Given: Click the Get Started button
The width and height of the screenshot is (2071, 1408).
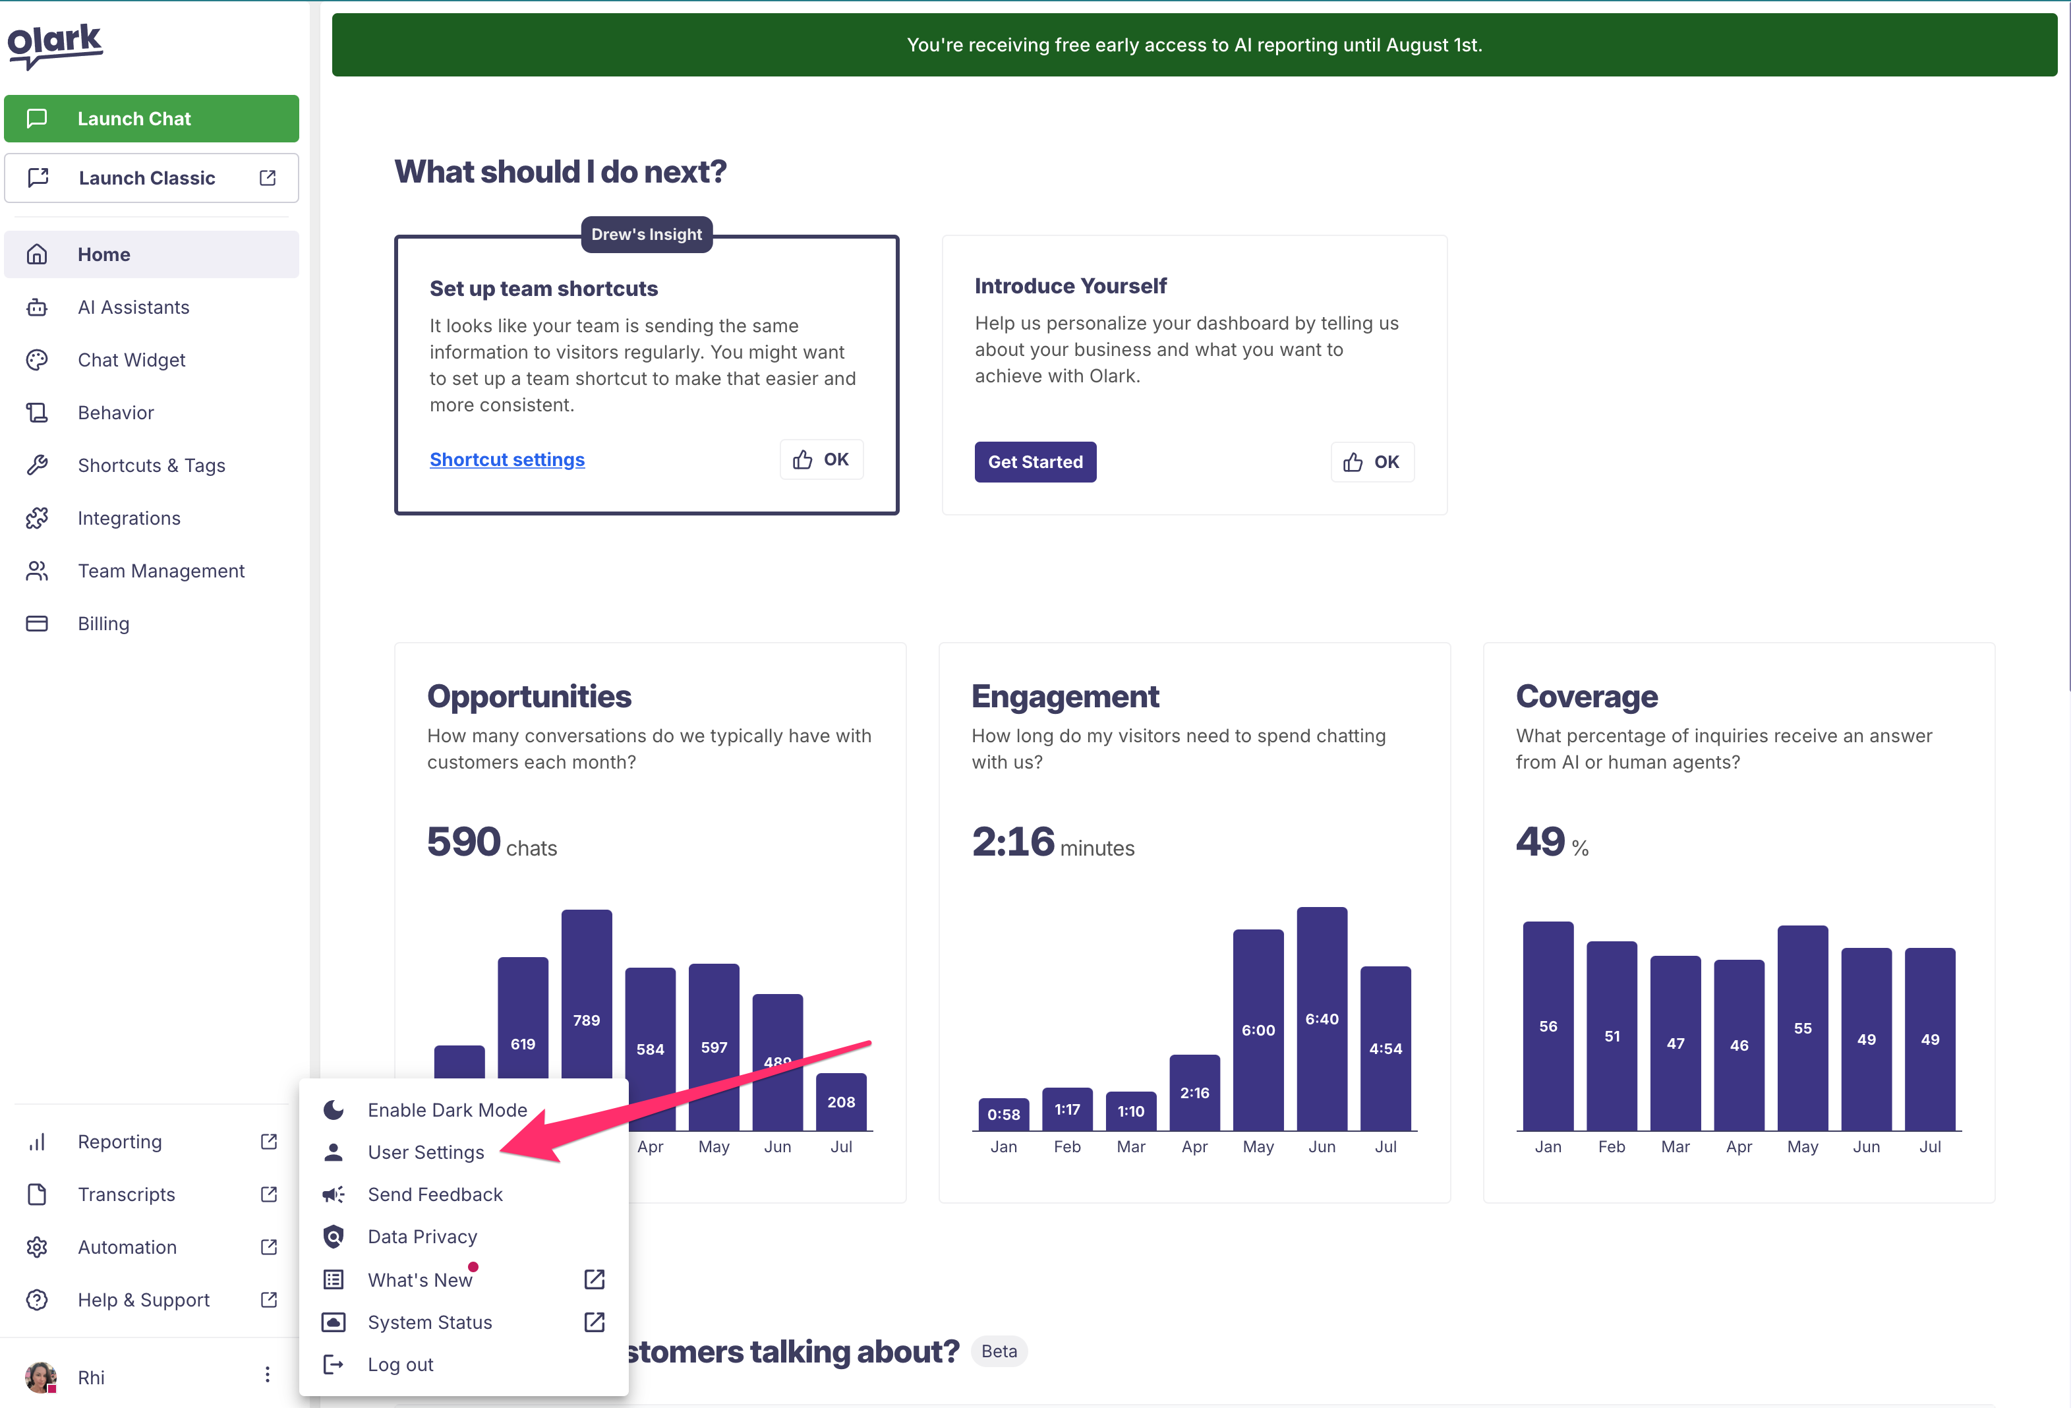Looking at the screenshot, I should [x=1035, y=463].
